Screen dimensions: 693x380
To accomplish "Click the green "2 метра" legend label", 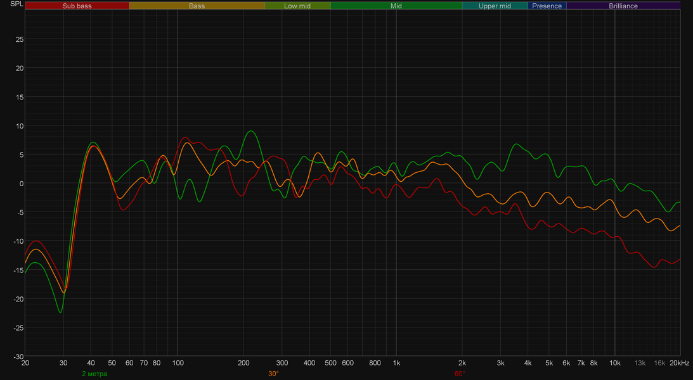I will (x=94, y=374).
